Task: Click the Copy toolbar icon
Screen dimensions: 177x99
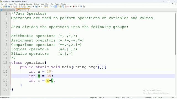Action: (x=22, y=7)
